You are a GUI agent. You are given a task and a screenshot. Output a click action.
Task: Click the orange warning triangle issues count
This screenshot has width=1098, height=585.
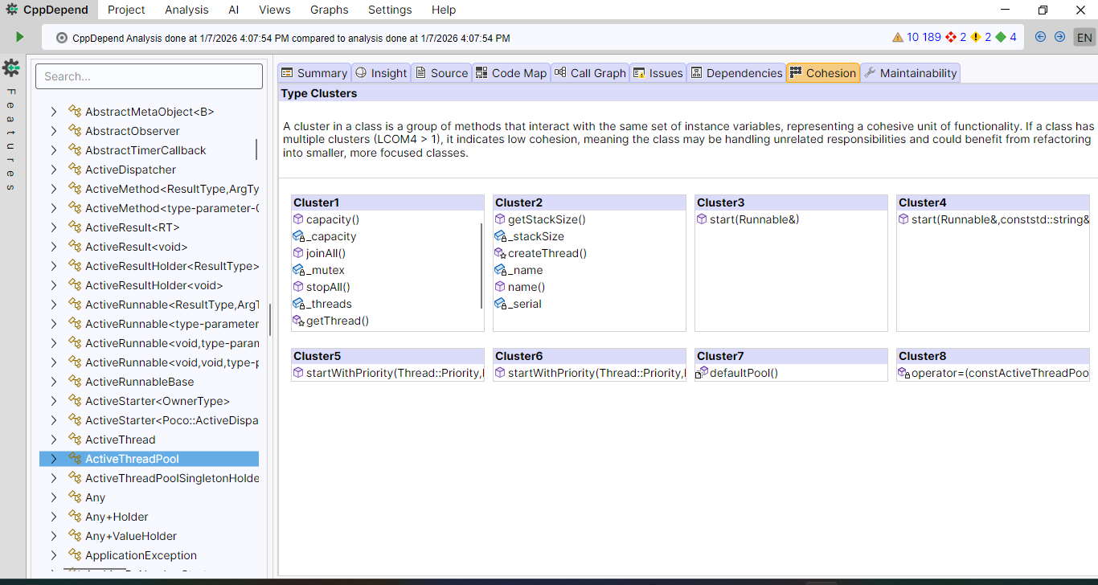898,37
